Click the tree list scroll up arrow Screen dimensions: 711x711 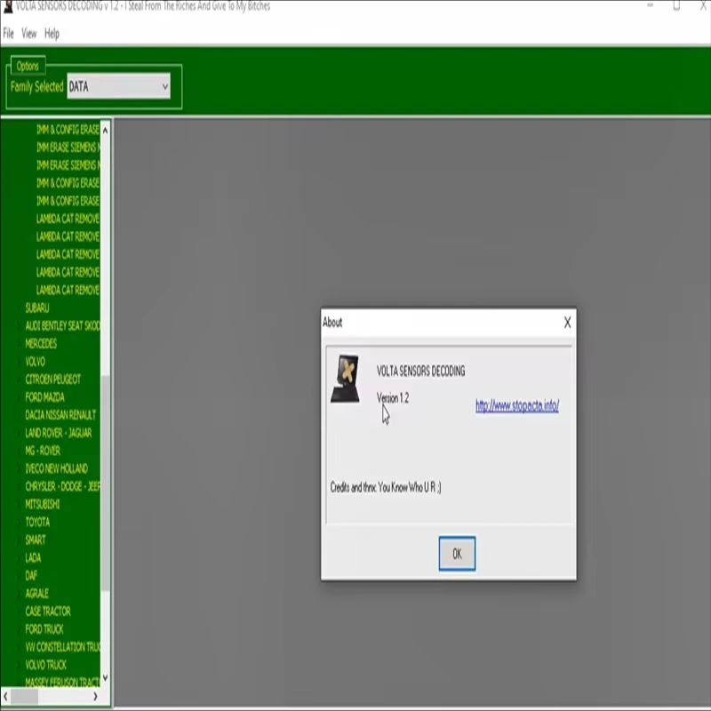point(105,131)
